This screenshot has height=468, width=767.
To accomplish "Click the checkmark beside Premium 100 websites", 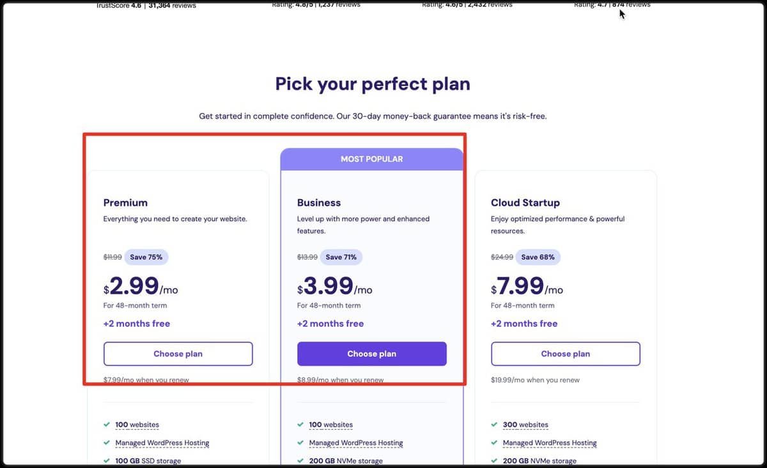I will [x=106, y=425].
